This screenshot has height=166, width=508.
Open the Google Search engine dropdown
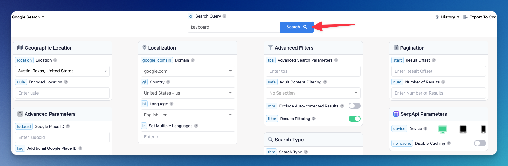28,17
